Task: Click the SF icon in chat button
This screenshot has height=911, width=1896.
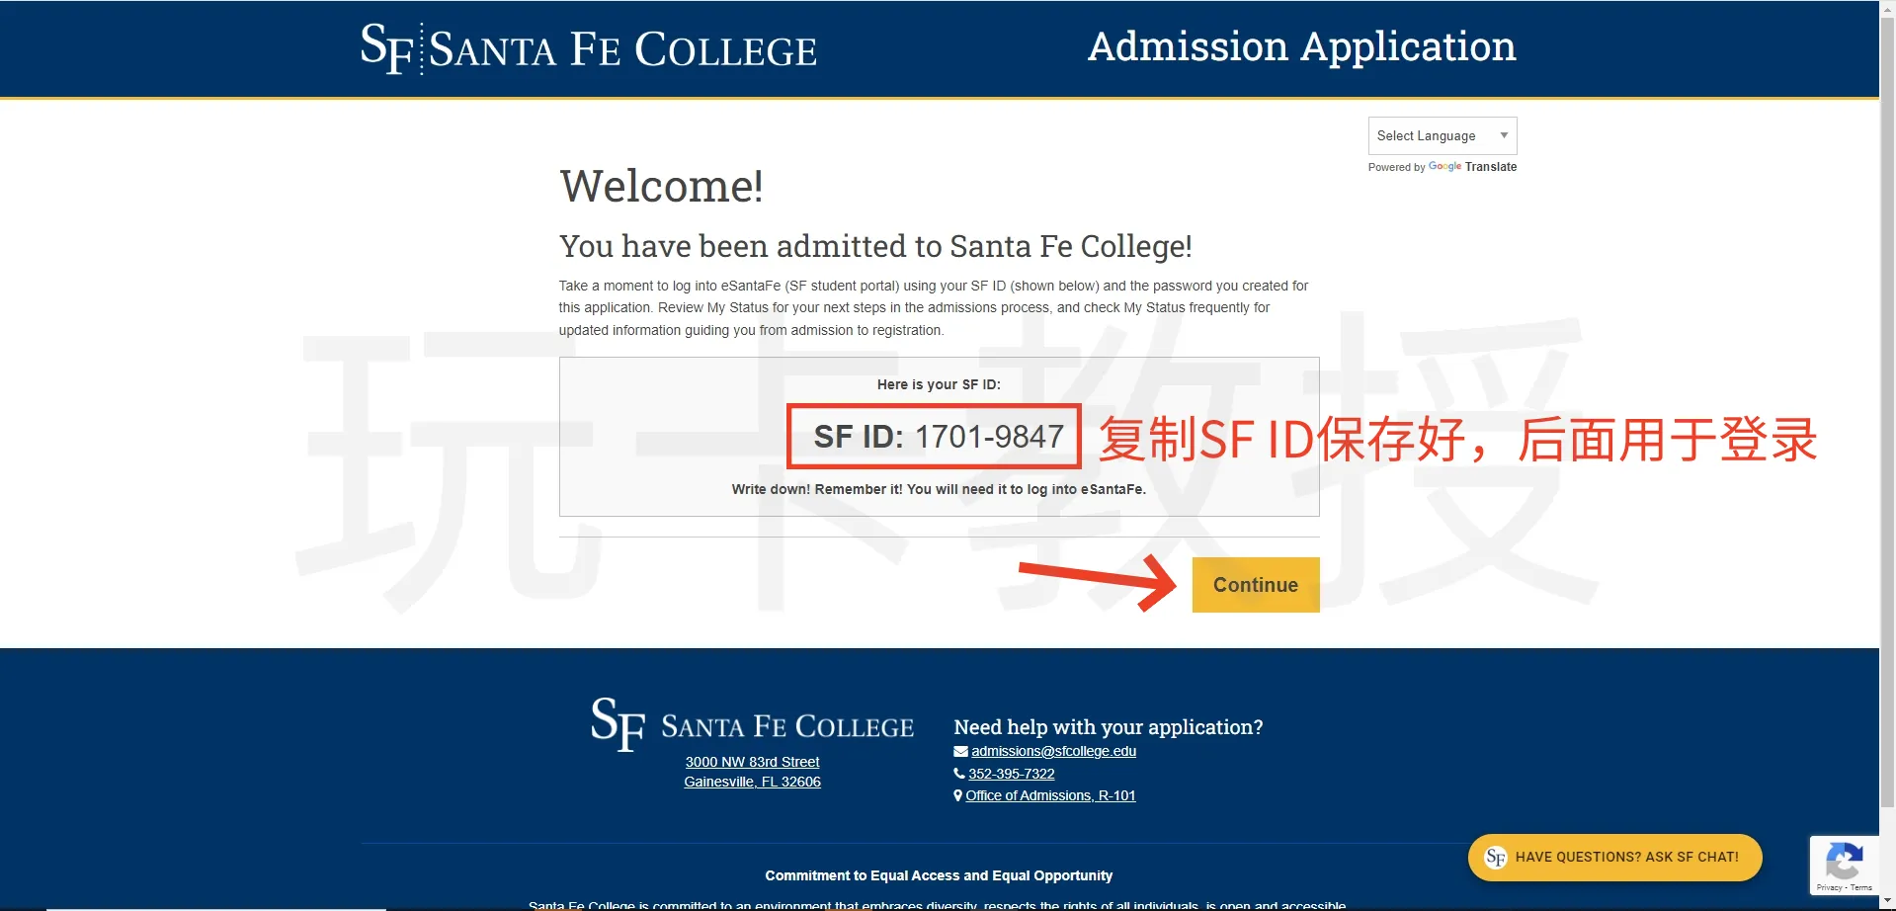Action: tap(1496, 858)
